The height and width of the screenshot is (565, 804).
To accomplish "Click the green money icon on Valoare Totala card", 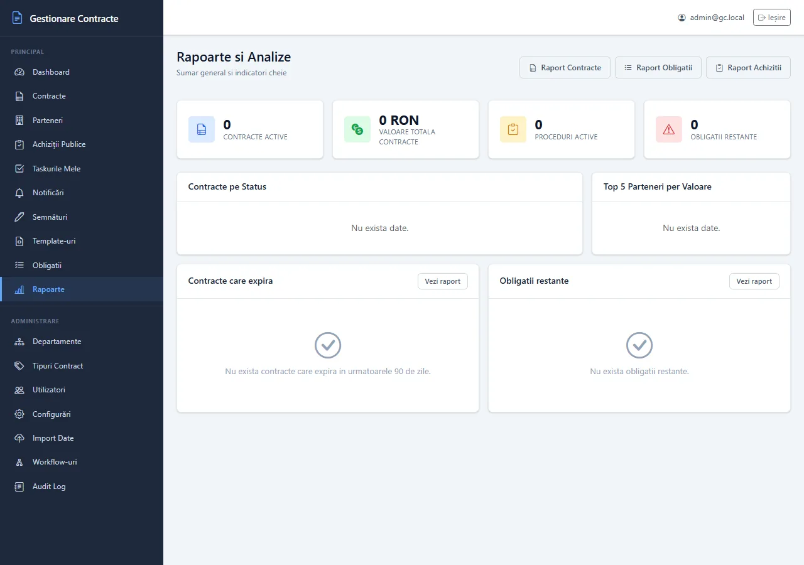I will click(x=357, y=129).
